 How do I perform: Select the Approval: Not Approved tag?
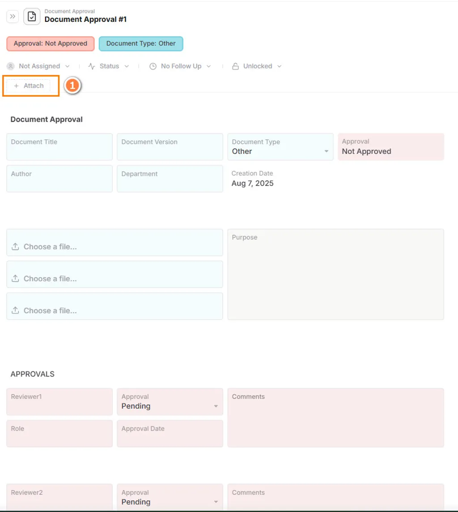click(x=50, y=44)
